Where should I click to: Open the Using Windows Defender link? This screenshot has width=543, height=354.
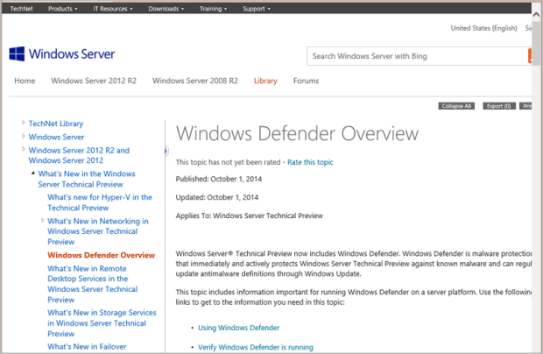[x=238, y=328]
